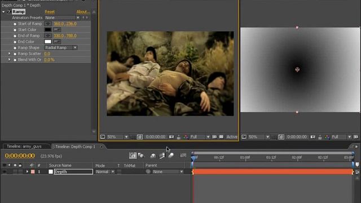Toggle Live Update in the timeline
The height and width of the screenshot is (203, 361).
pyautogui.click(x=133, y=156)
